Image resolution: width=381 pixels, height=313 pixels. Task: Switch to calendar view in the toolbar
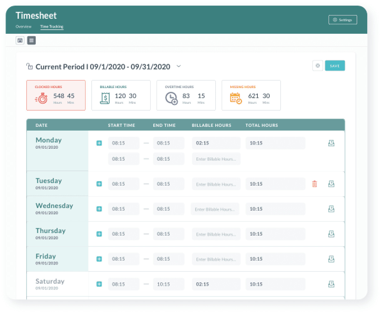click(20, 40)
